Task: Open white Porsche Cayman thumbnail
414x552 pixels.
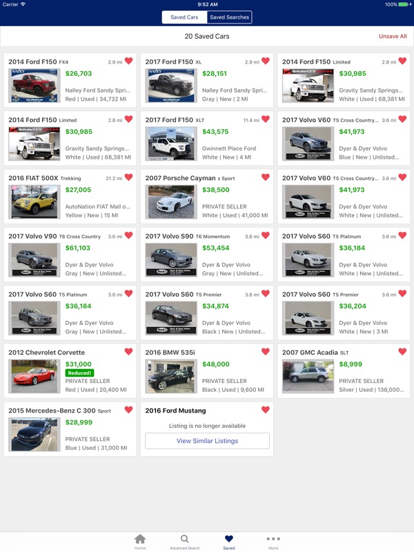Action: tap(171, 201)
